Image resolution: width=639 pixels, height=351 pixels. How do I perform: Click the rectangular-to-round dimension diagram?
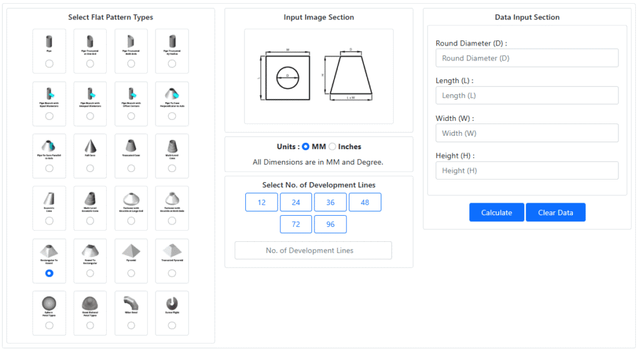coord(319,76)
